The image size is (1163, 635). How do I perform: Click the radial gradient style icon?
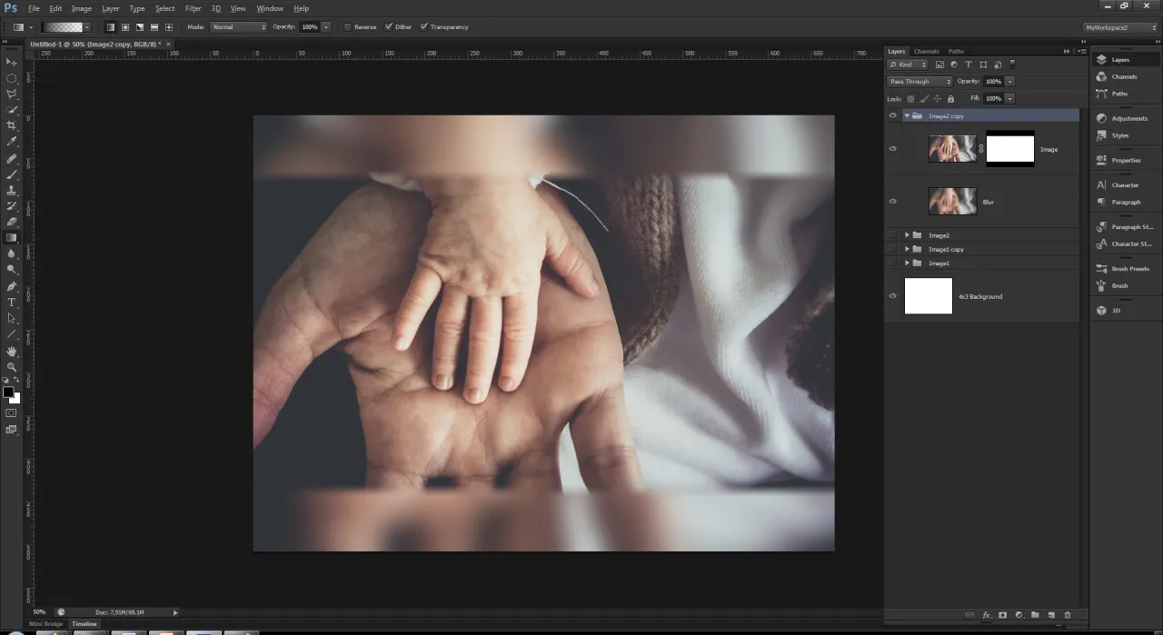[x=125, y=27]
